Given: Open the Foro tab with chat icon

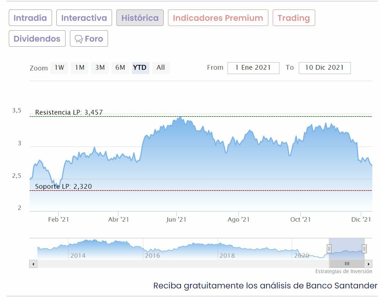Looking at the screenshot, I should pyautogui.click(x=89, y=39).
